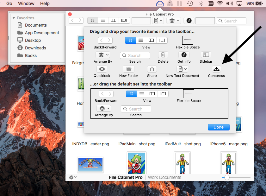Select list view in default set View control

(142, 94)
